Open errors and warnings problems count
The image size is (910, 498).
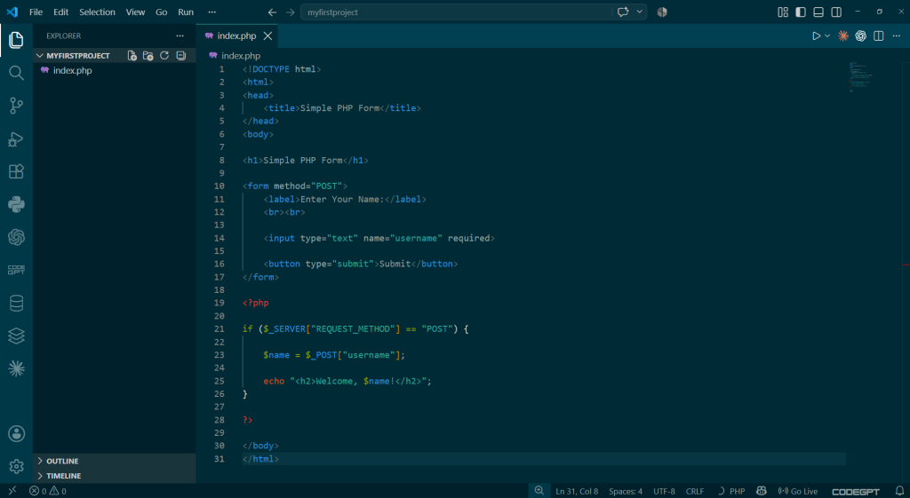pos(48,491)
